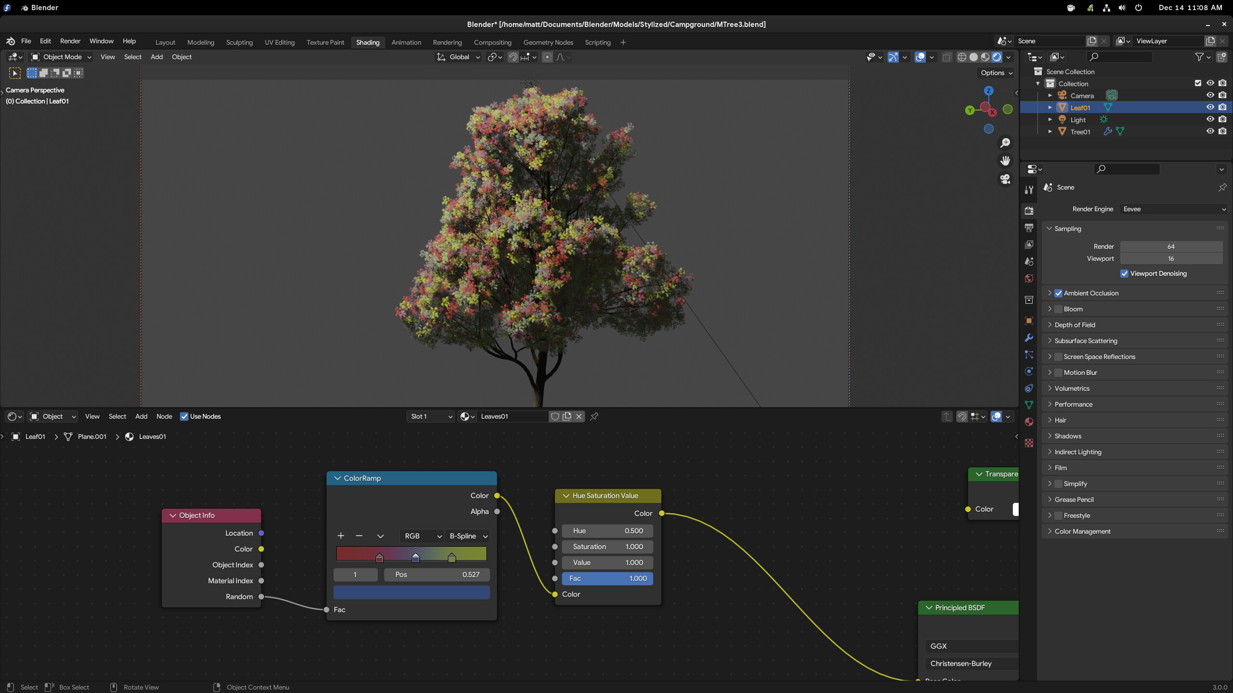1233x693 pixels.
Task: Open the Slot 1 material slot dropdown
Action: (431, 417)
